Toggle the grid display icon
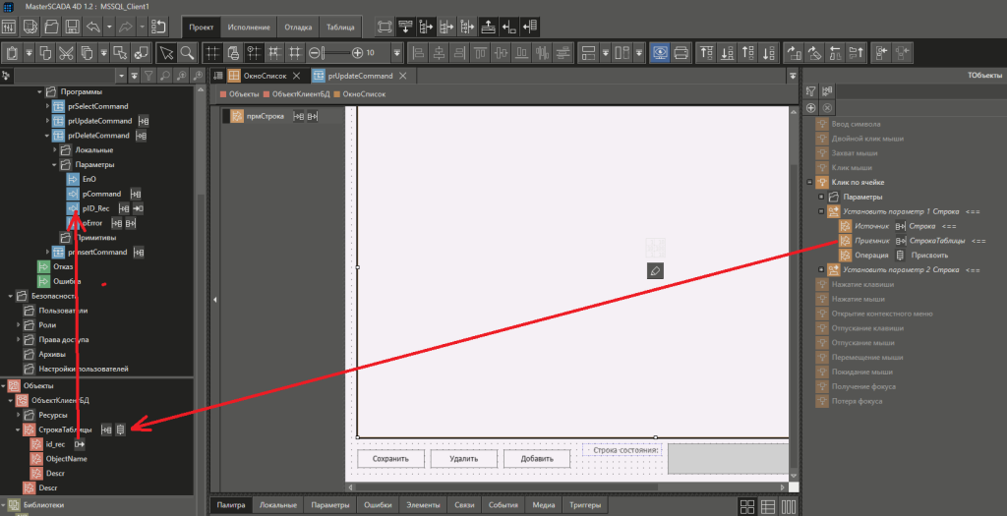 (211, 52)
